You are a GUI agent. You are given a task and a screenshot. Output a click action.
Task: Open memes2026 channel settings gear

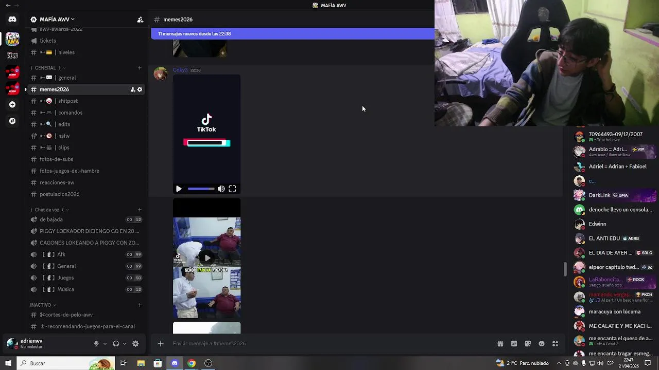[x=140, y=89]
